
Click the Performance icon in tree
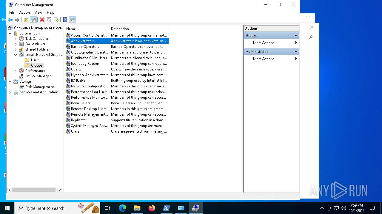[21, 71]
